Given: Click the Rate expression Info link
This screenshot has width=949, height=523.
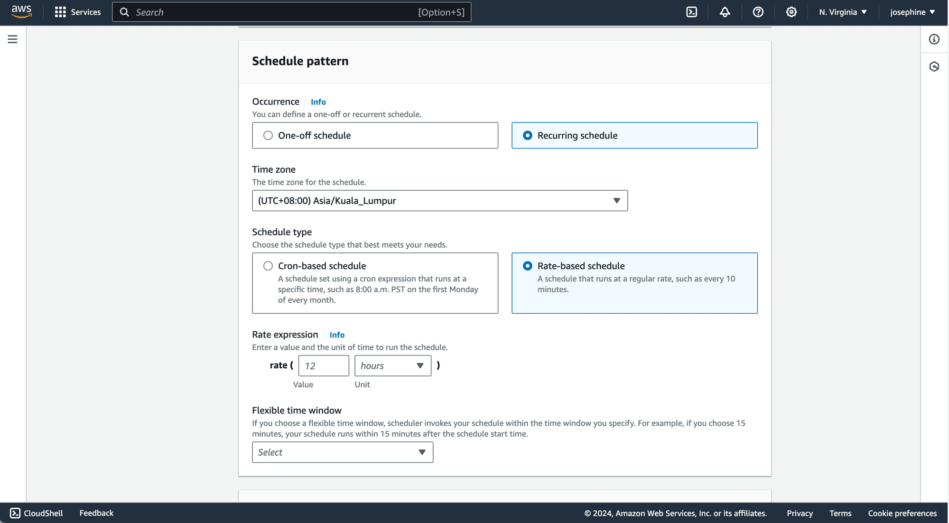Looking at the screenshot, I should point(337,335).
